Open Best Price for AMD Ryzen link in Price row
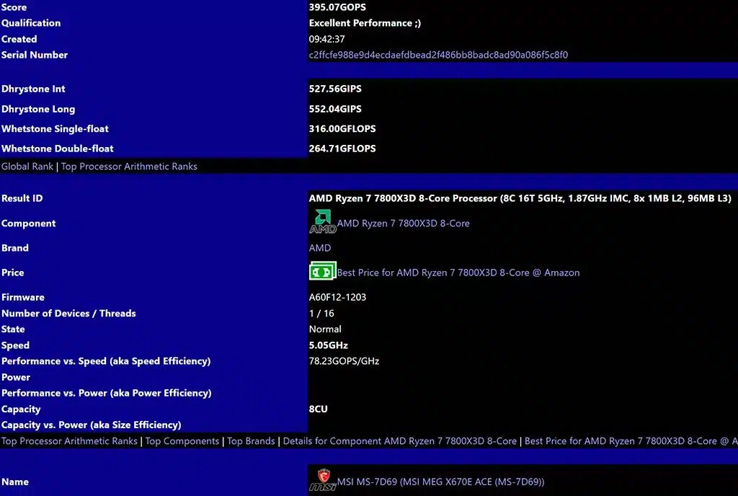 pos(458,273)
